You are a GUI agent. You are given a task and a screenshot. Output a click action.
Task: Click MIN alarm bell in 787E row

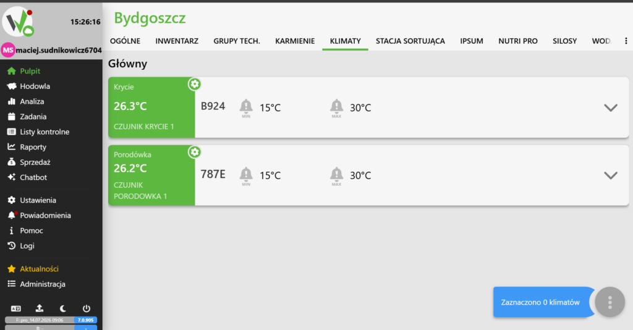pos(246,176)
